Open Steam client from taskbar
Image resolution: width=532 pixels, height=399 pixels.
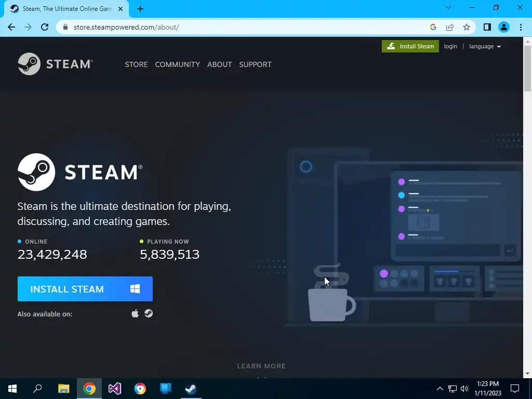tap(191, 389)
